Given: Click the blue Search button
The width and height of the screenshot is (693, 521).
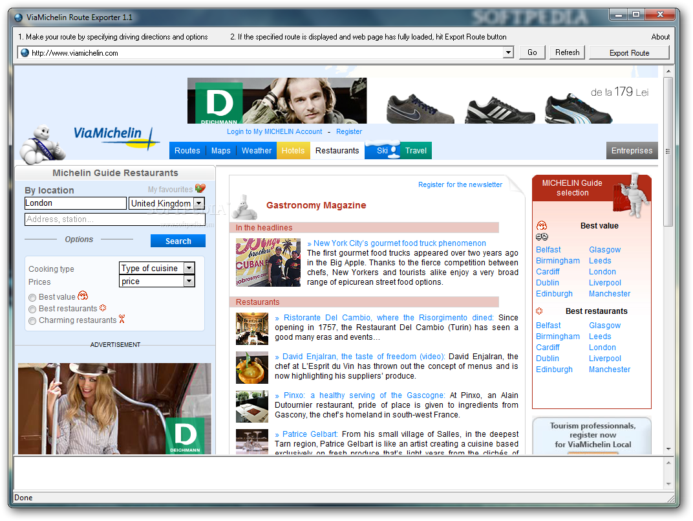Looking at the screenshot, I should (178, 241).
